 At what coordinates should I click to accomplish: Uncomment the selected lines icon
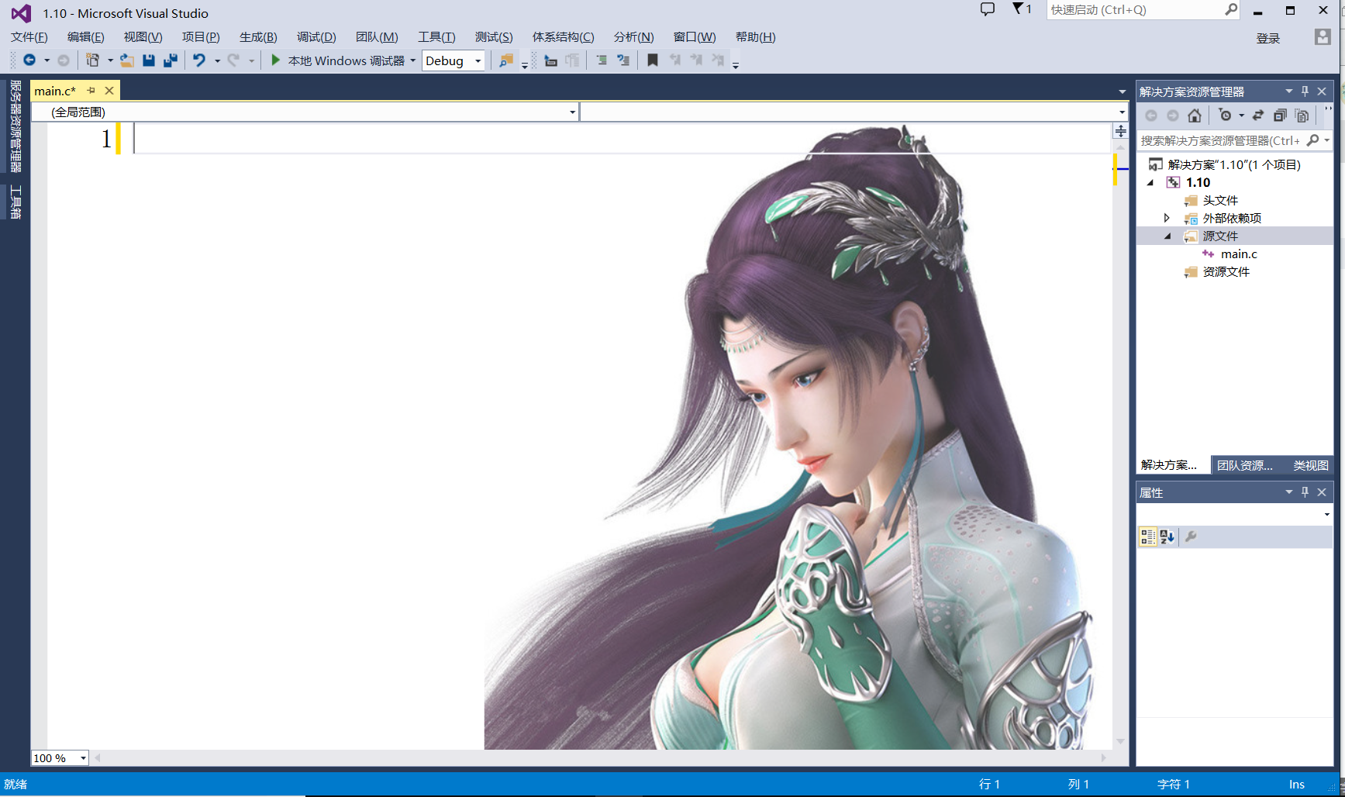coord(623,60)
